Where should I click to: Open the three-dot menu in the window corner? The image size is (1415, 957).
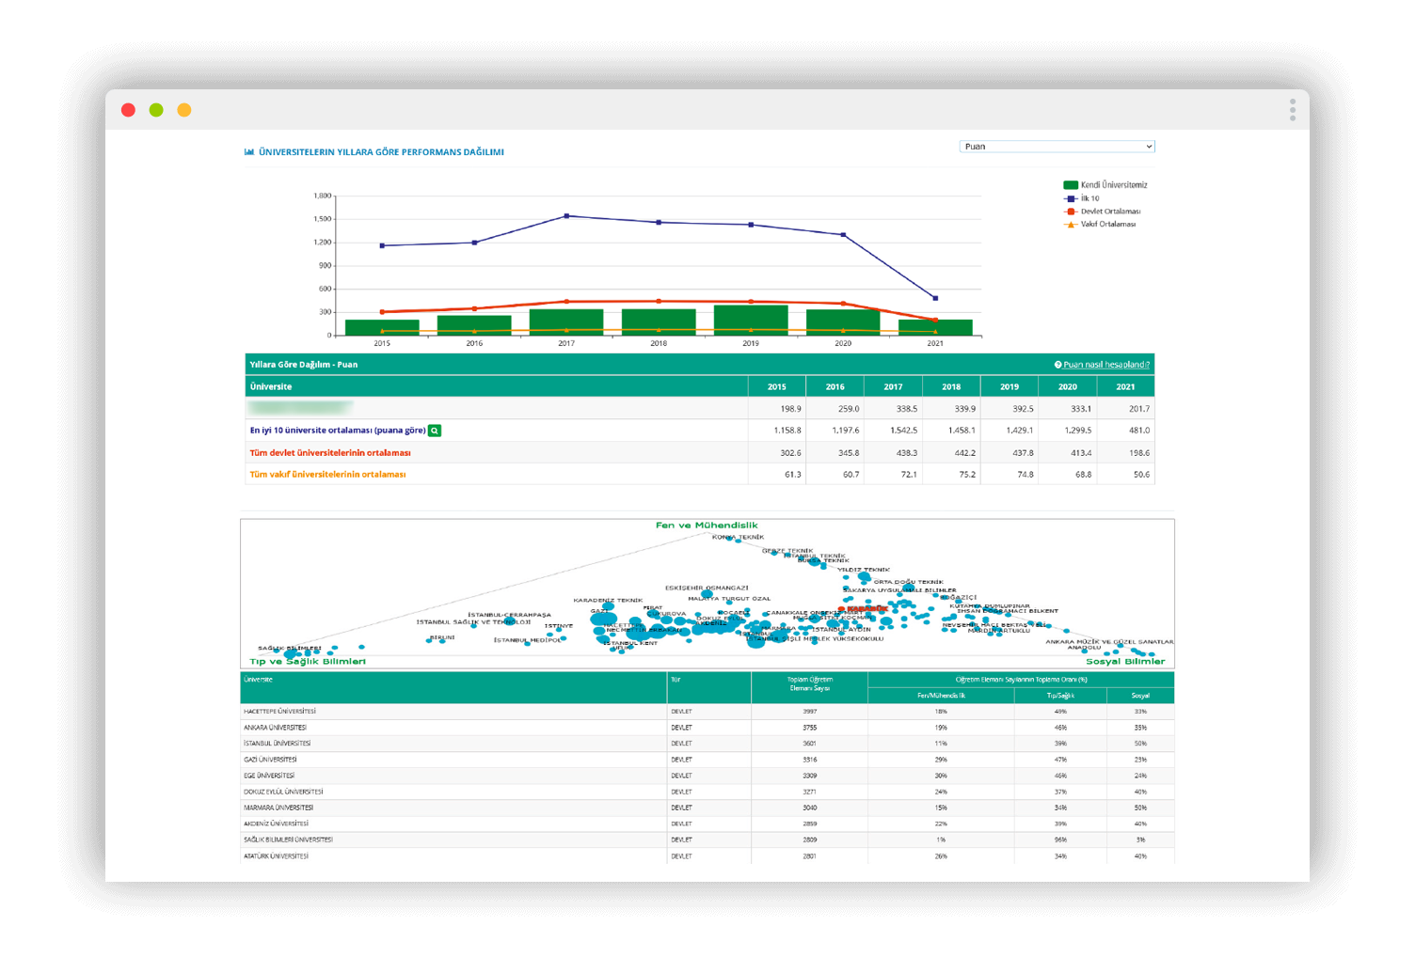(1293, 110)
